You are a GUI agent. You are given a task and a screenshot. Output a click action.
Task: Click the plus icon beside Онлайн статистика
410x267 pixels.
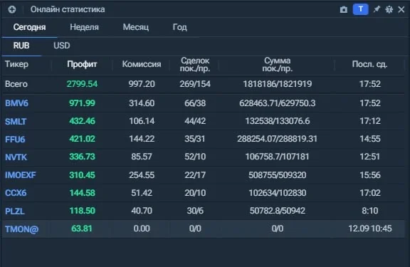pyautogui.click(x=12, y=10)
